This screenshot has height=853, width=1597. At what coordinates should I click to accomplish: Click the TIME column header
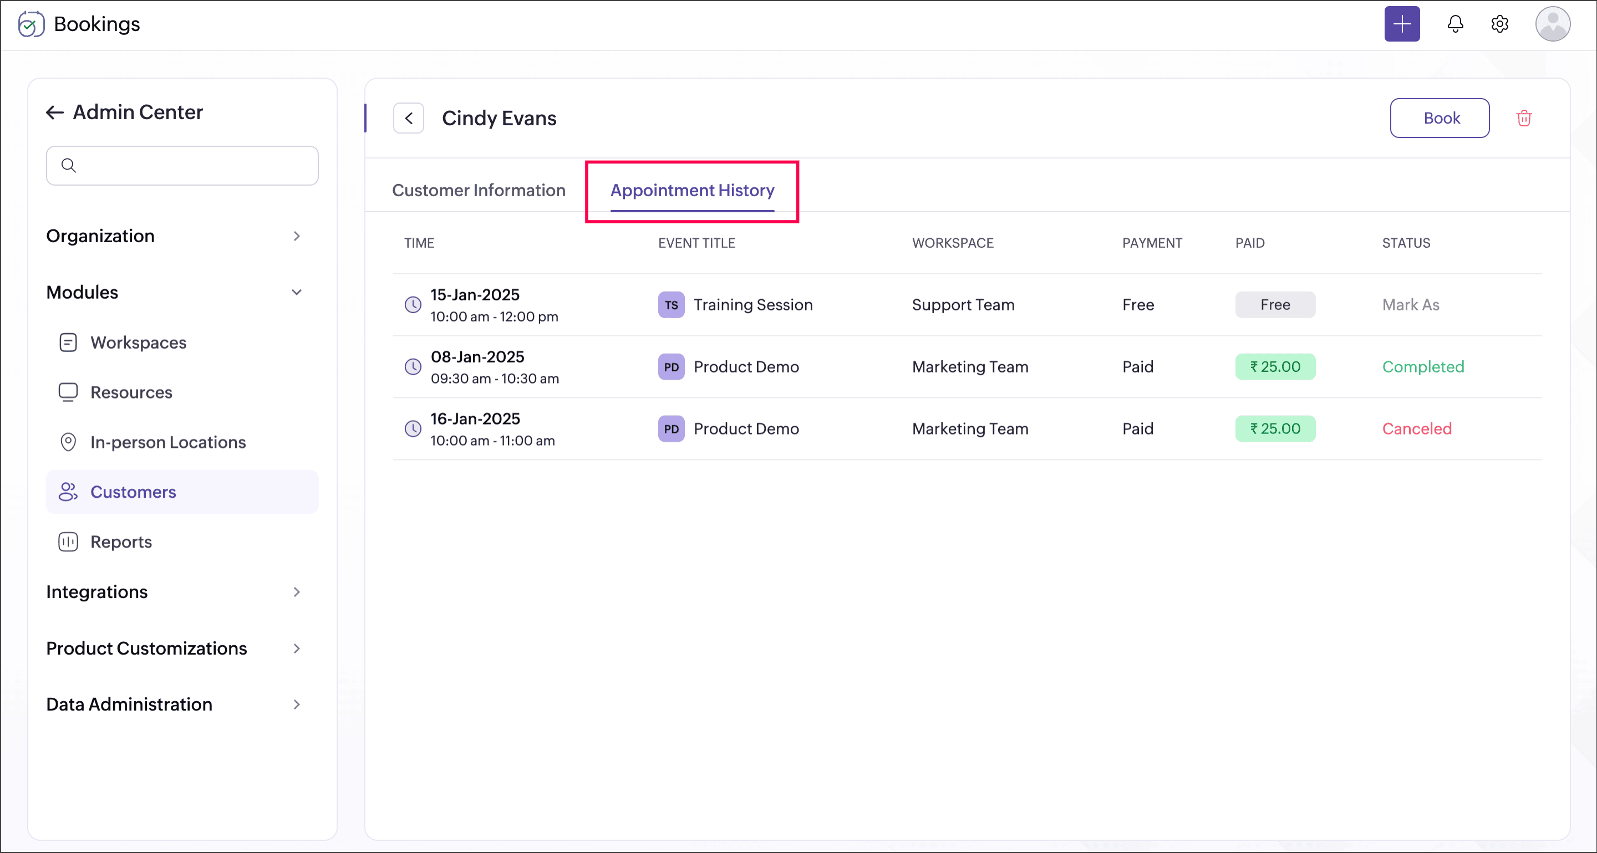(x=419, y=243)
